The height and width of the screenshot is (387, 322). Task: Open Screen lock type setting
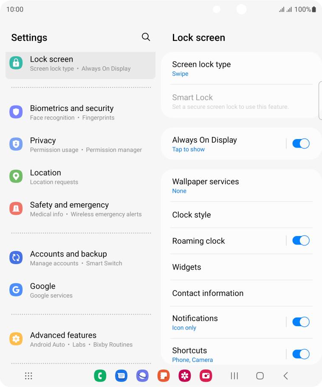pos(241,68)
